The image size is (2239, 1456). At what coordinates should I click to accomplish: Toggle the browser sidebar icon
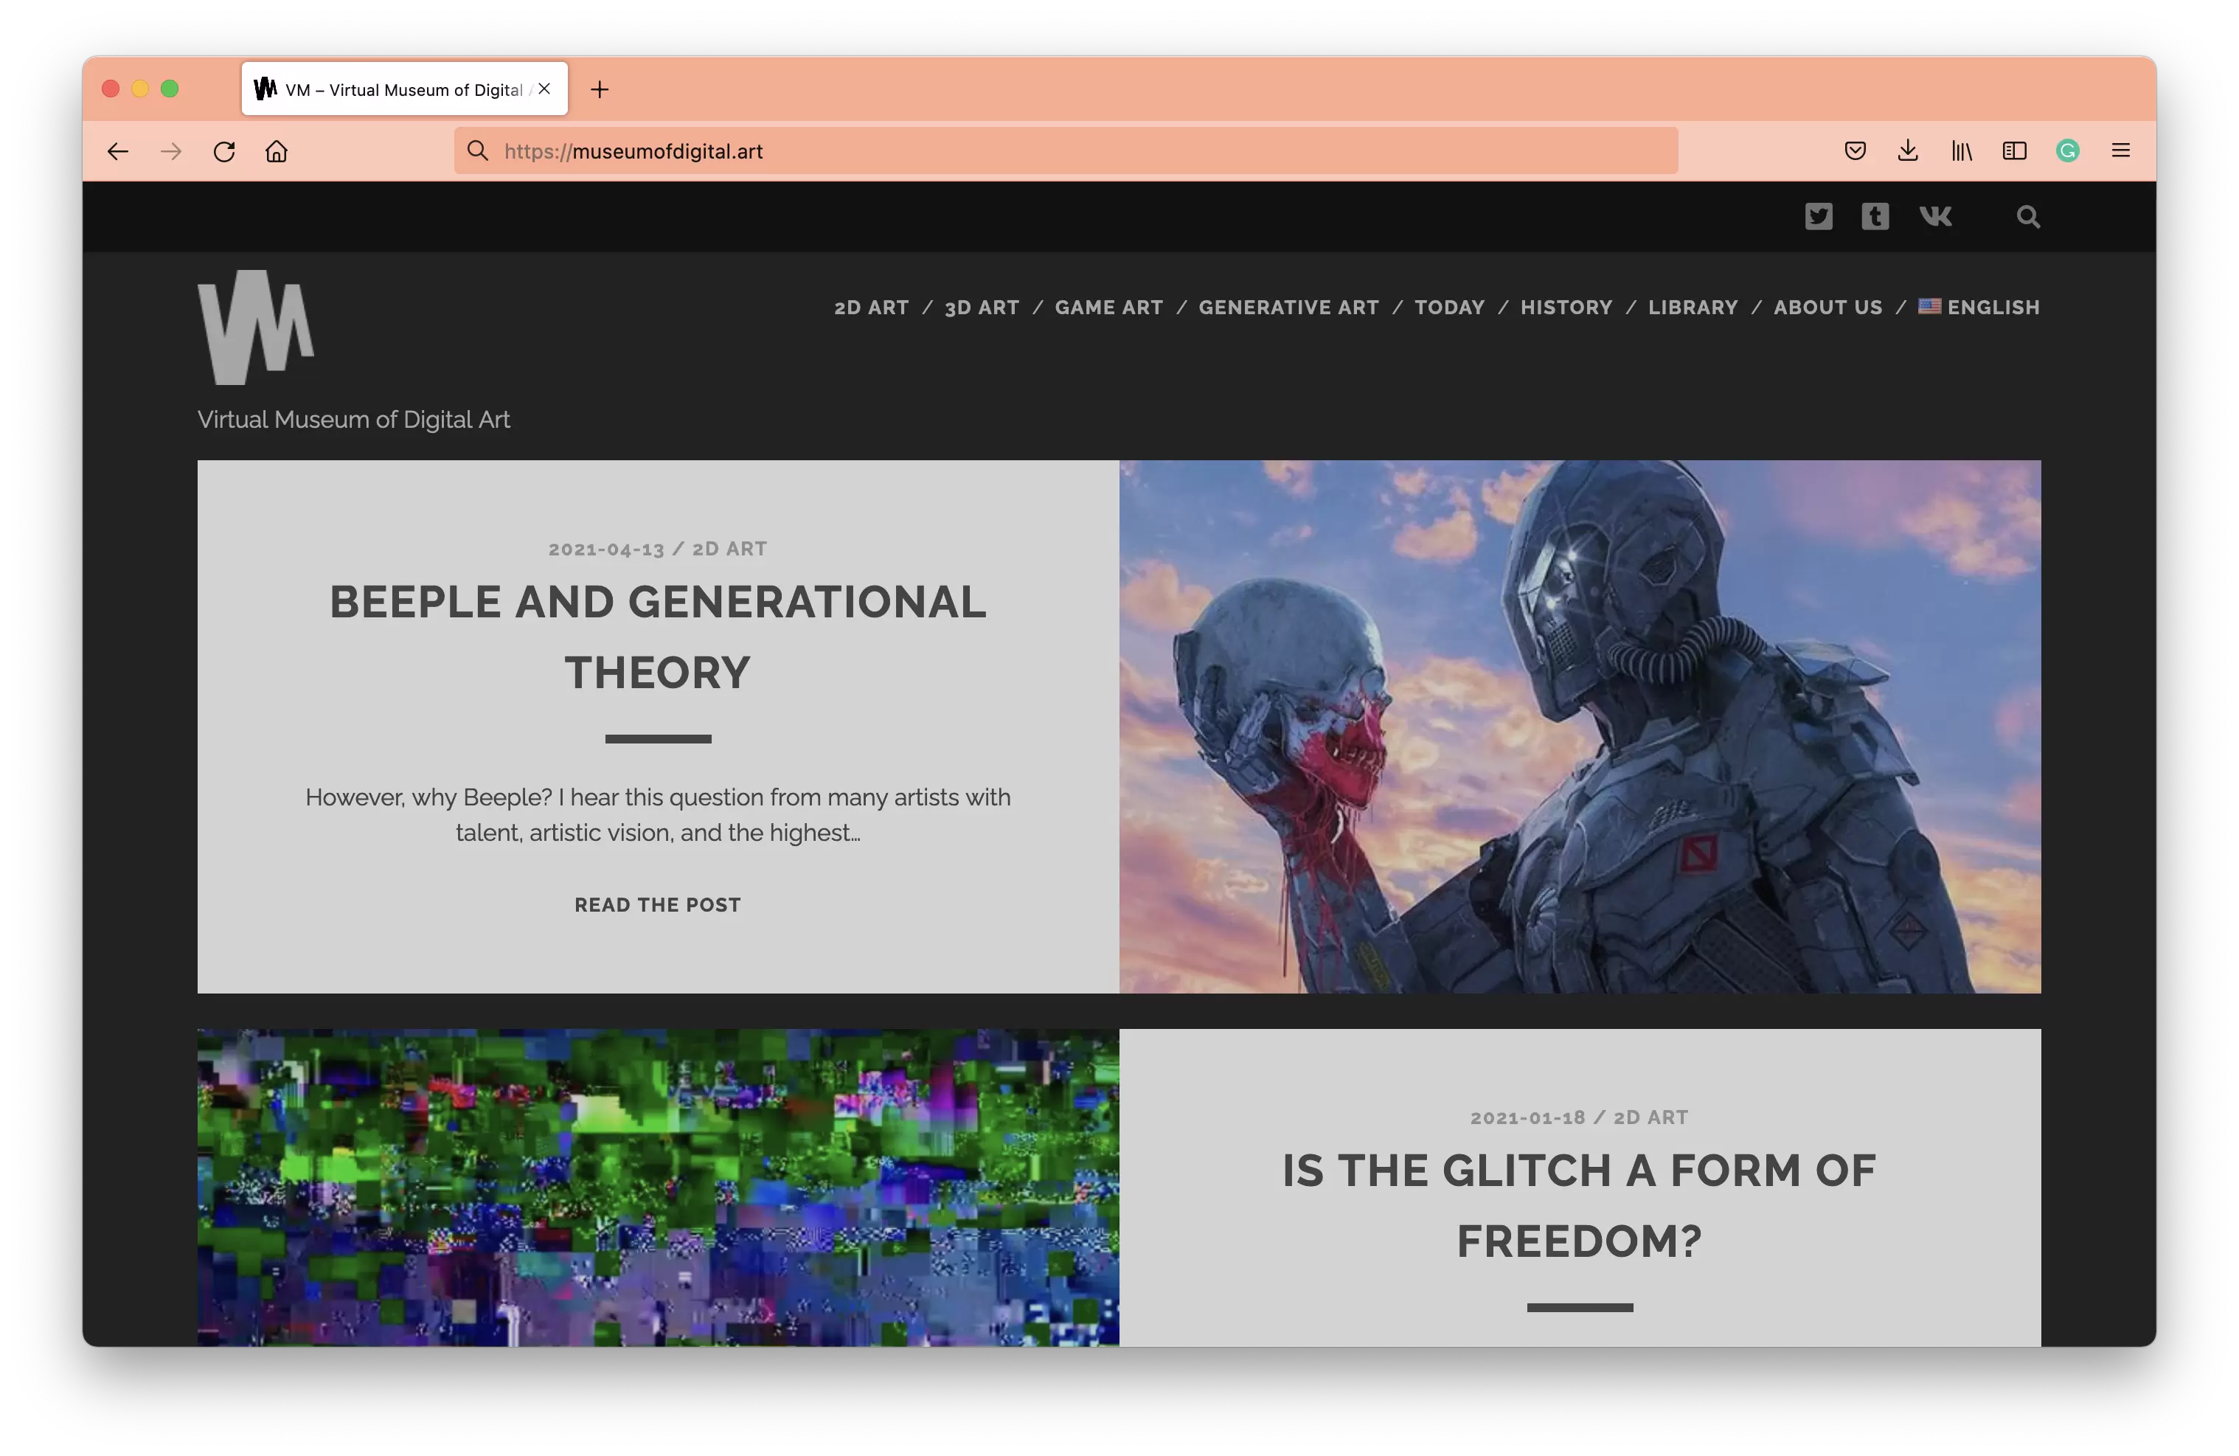tap(2014, 150)
